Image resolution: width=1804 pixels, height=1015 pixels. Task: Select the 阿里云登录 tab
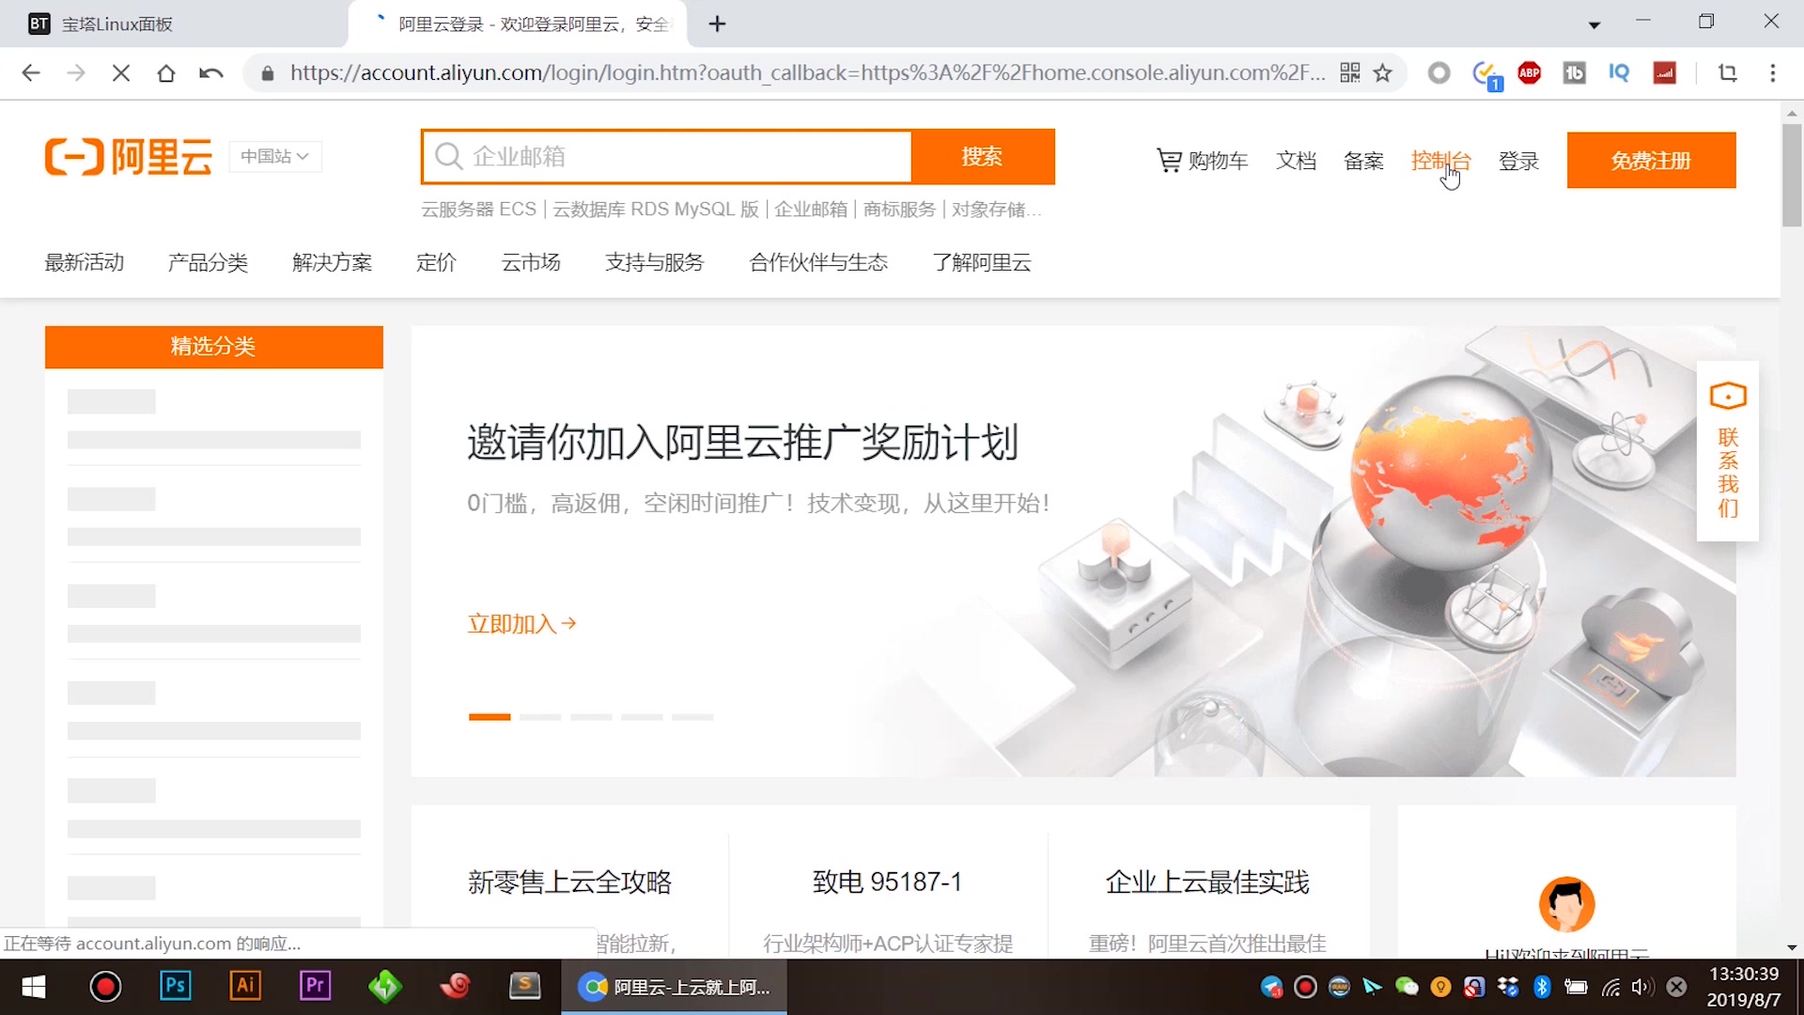click(x=519, y=24)
